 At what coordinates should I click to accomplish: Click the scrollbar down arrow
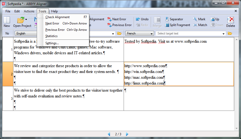[x=237, y=128]
